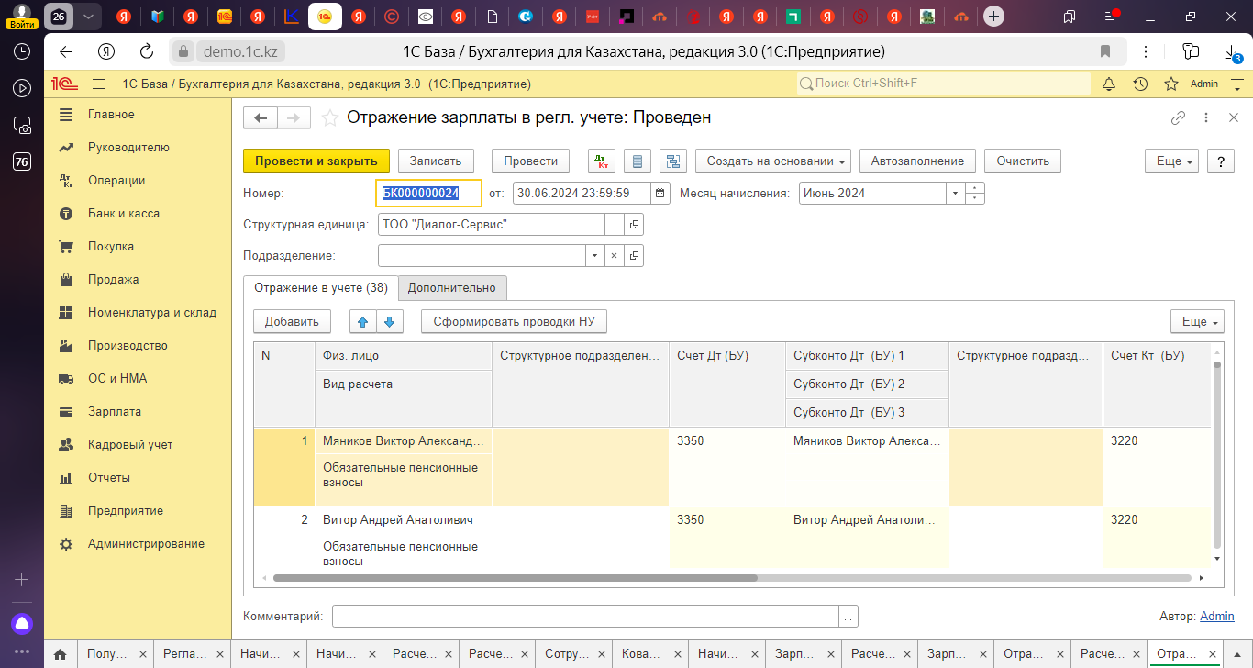This screenshot has height=668, width=1253.
Task: Expand Создать на основании dropdown
Action: click(x=773, y=161)
